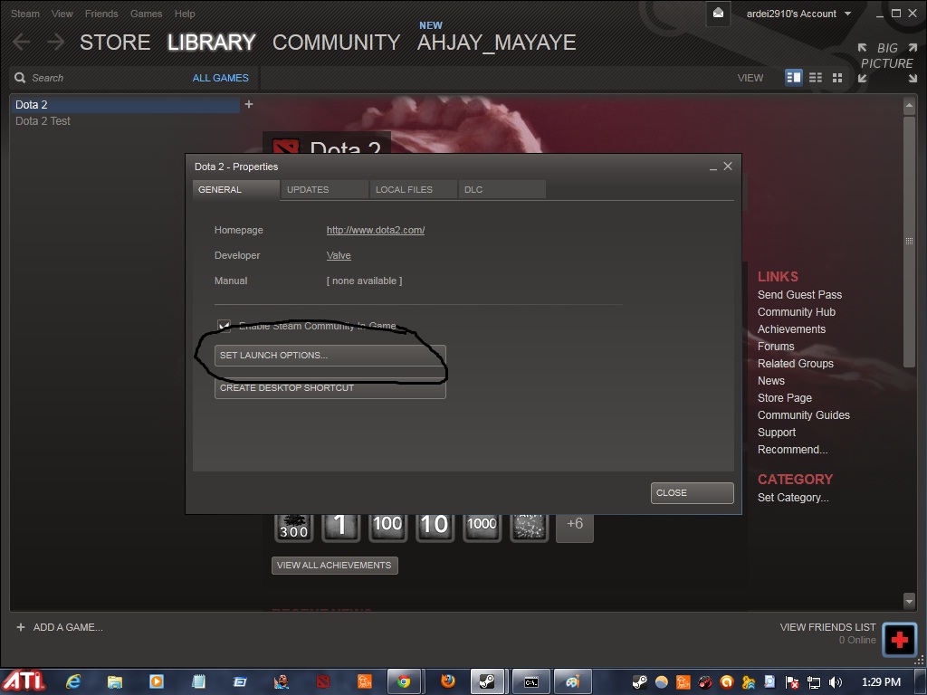Switch to detail view icon
927x695 pixels.
pos(793,78)
